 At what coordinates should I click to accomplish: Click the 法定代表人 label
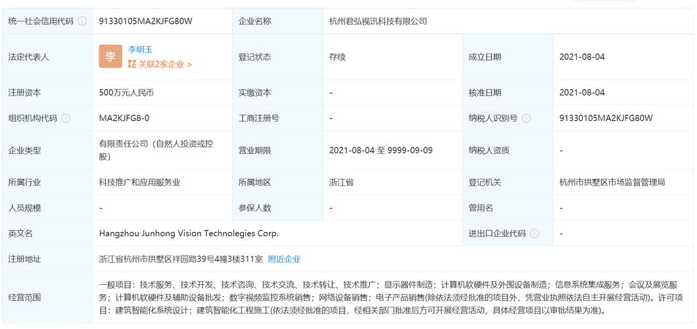click(28, 57)
